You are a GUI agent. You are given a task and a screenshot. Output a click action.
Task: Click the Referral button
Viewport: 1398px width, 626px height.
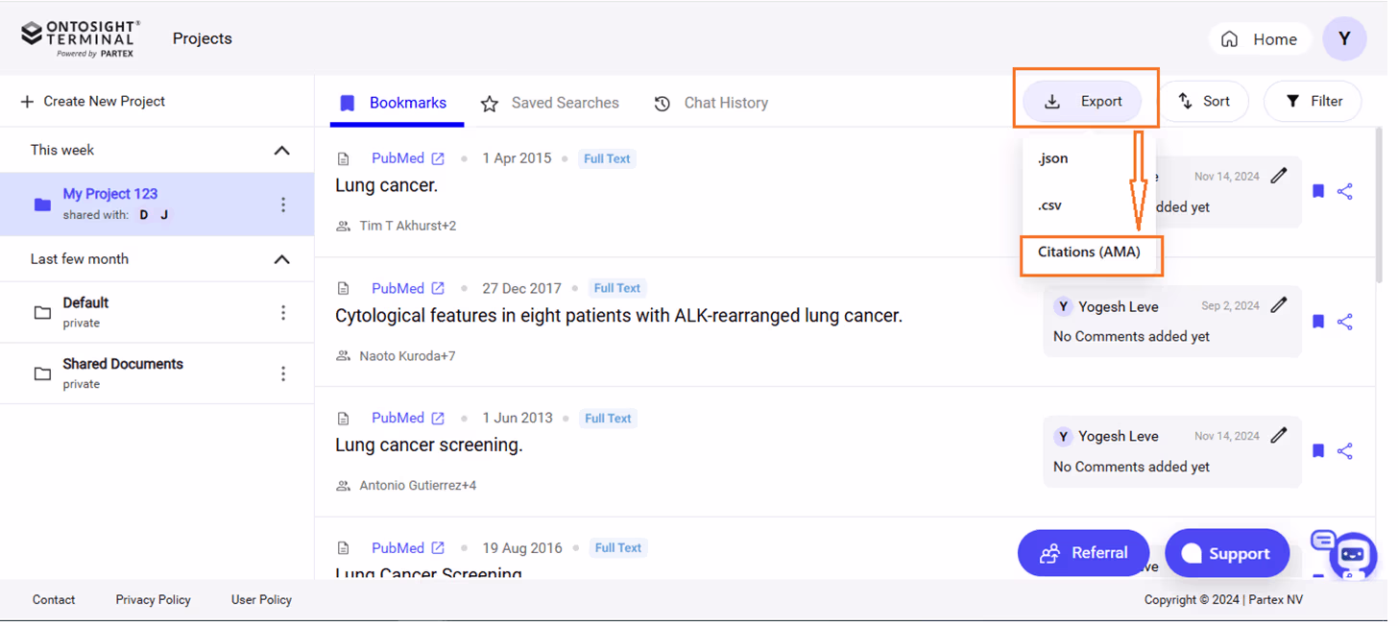pos(1083,553)
